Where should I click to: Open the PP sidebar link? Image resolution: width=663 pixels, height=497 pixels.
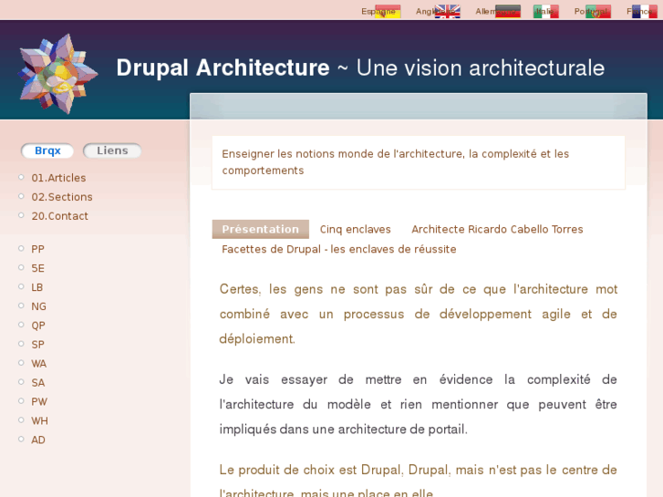coord(37,249)
